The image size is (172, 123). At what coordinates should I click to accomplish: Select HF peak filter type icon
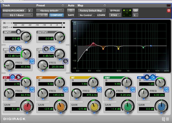[x=147, y=77]
